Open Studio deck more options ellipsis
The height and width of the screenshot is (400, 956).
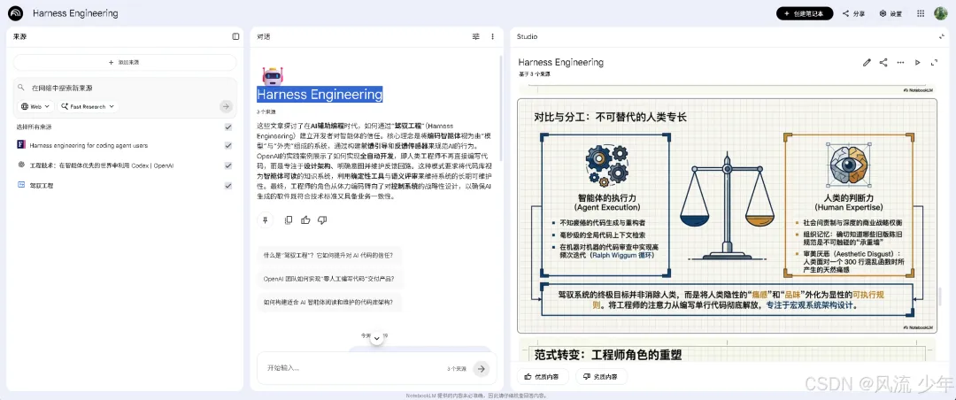point(900,62)
